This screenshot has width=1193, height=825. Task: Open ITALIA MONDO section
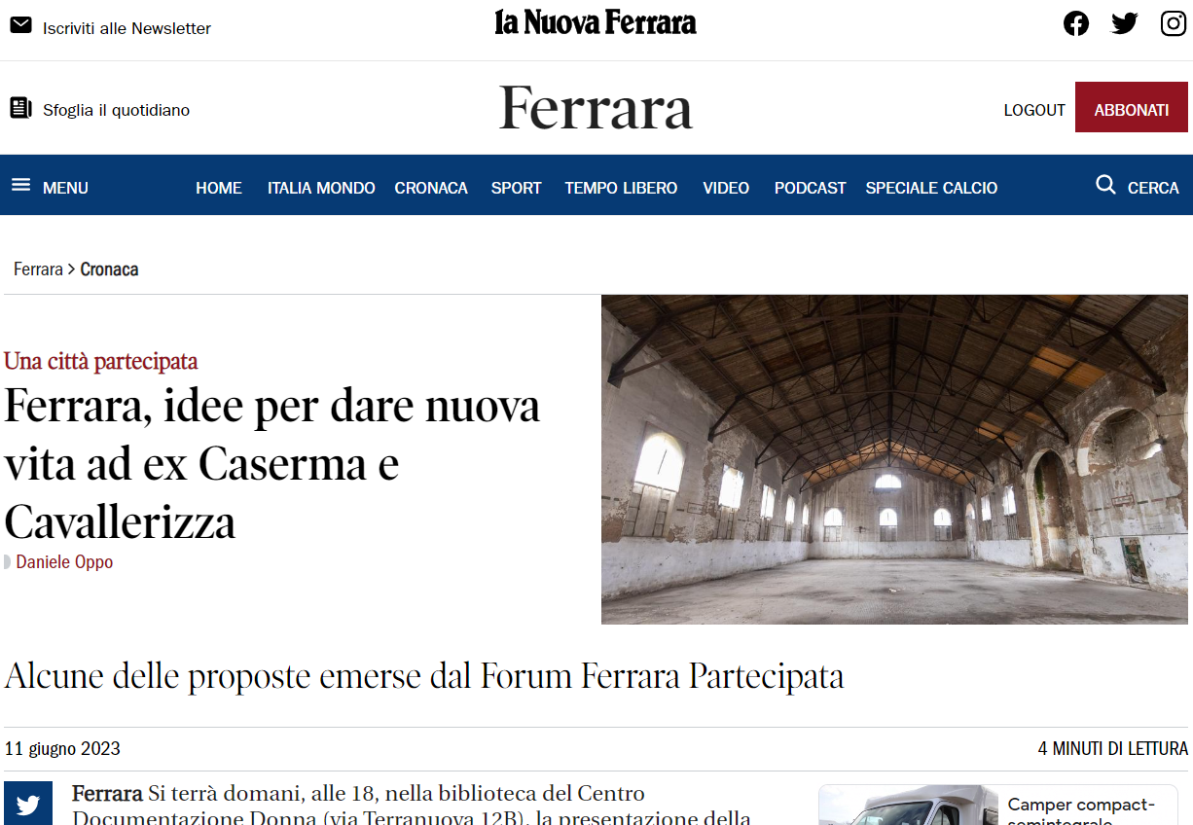[321, 188]
